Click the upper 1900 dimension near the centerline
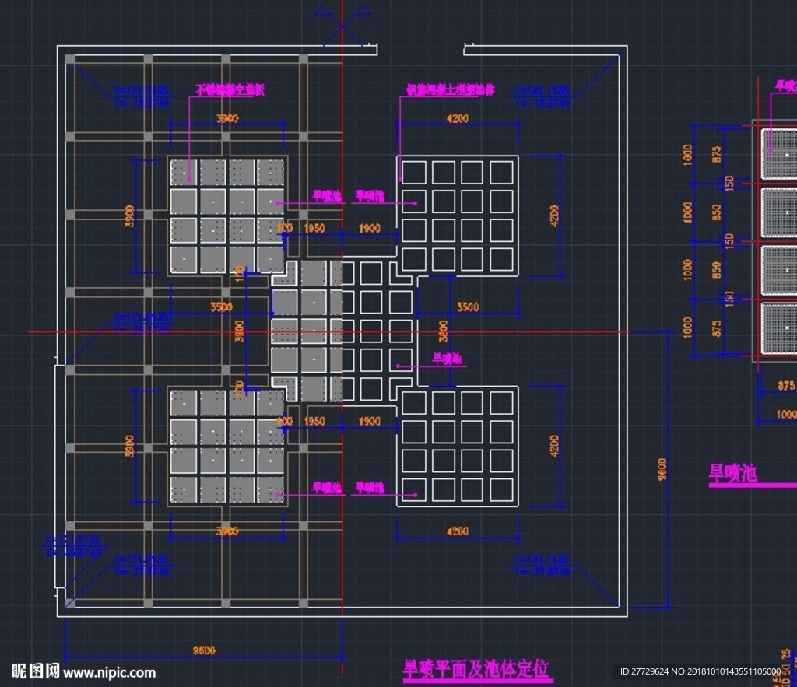This screenshot has height=687, width=797. coord(370,228)
